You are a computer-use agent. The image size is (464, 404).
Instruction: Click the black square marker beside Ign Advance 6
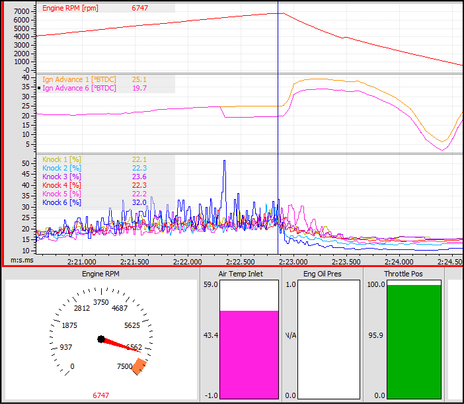click(39, 88)
